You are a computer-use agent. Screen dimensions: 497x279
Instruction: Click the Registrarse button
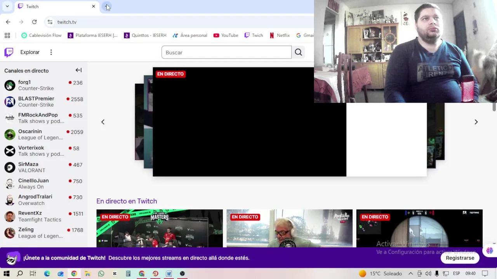pyautogui.click(x=460, y=258)
